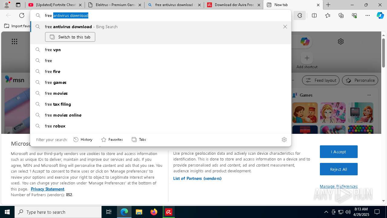This screenshot has height=218, width=387.
Task: Open Browser essentials heart icon
Action: [x=354, y=15]
